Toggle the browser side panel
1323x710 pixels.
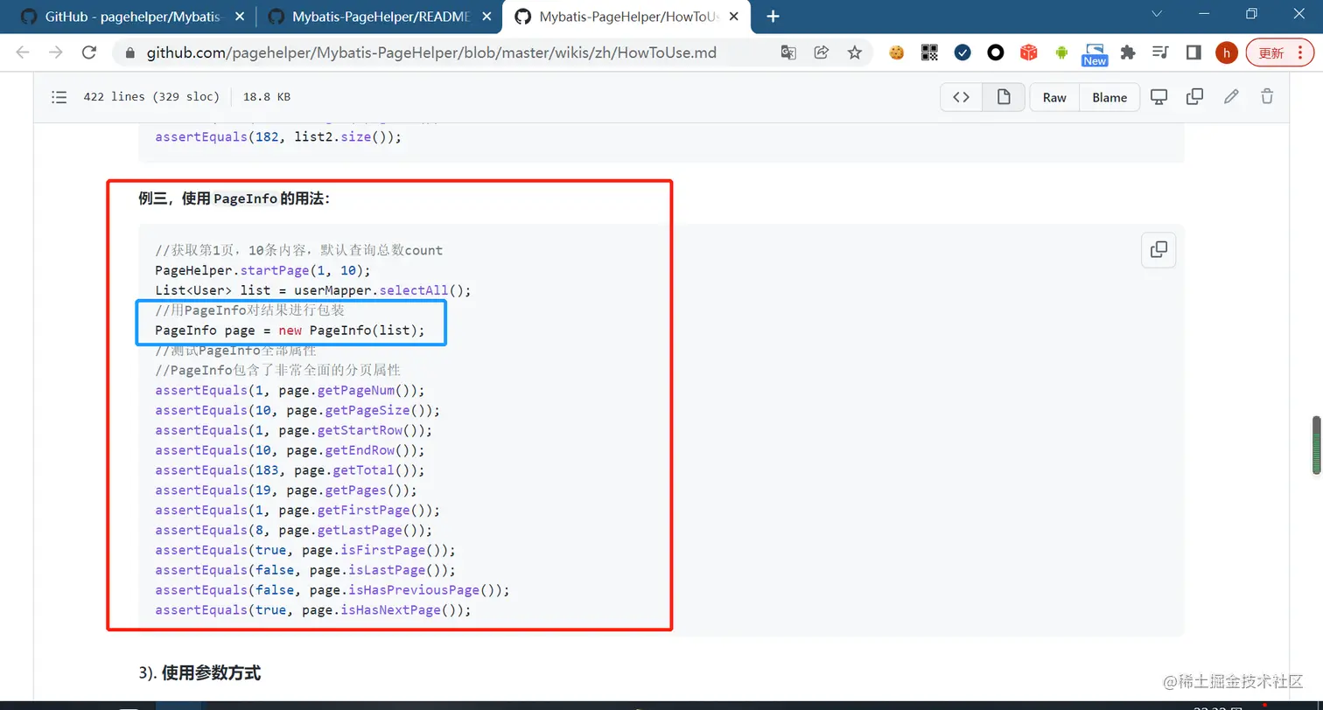[x=1193, y=52]
